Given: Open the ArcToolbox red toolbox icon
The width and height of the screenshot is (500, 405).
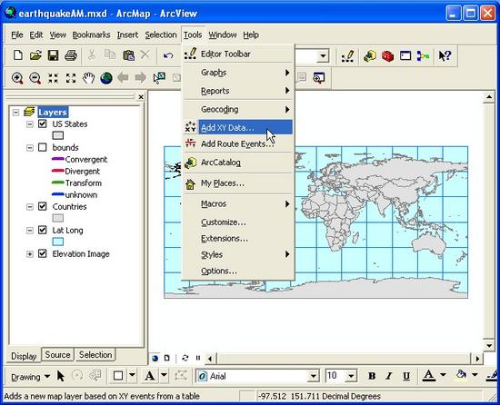Looking at the screenshot, I should click(388, 56).
